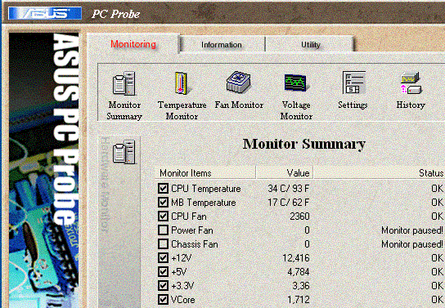Open the Settings icon
This screenshot has height=308, width=445.
point(353,83)
